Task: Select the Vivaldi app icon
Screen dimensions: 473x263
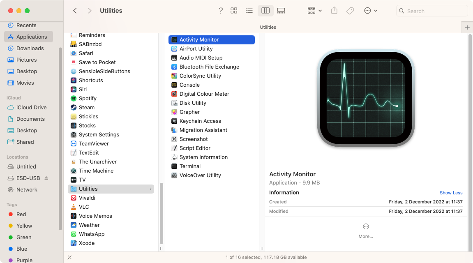Action: 74,198
